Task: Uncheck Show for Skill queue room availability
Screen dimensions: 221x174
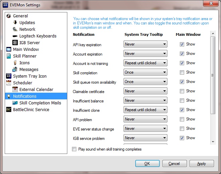Action: (182, 82)
